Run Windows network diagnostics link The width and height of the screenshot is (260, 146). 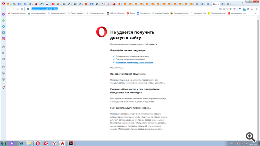point(134,63)
